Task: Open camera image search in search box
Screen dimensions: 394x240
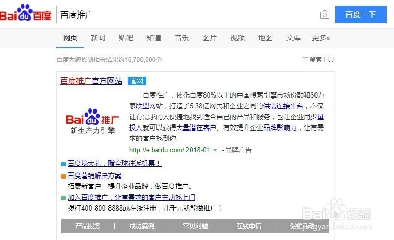Action: pyautogui.click(x=325, y=14)
